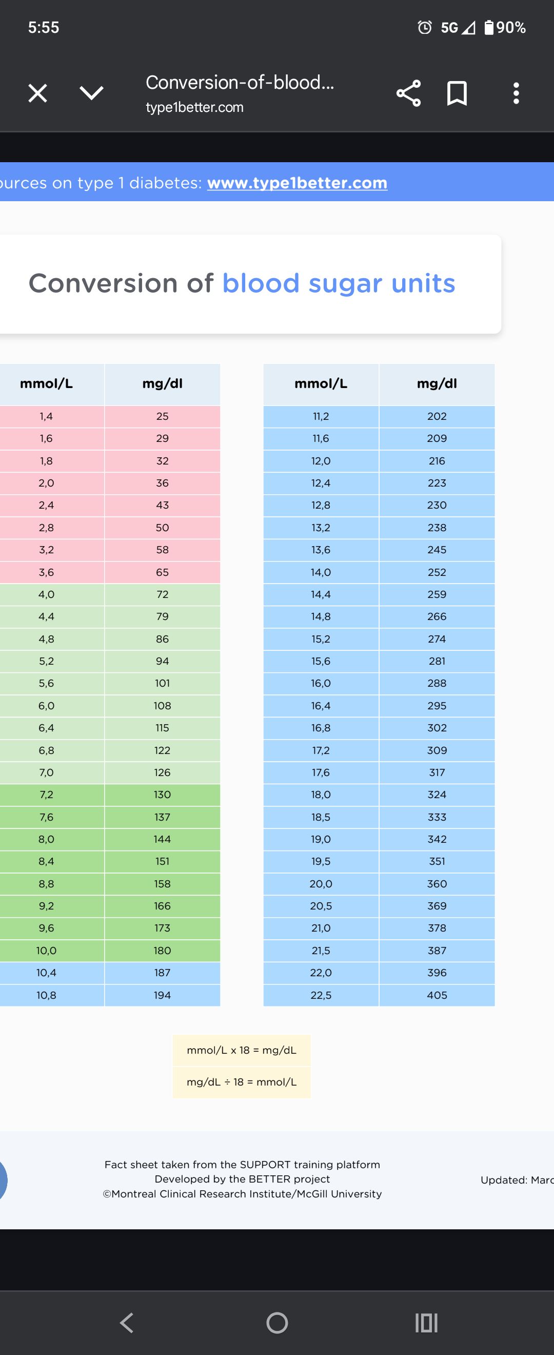Tap the green 180 mg/dl cell

163,951
